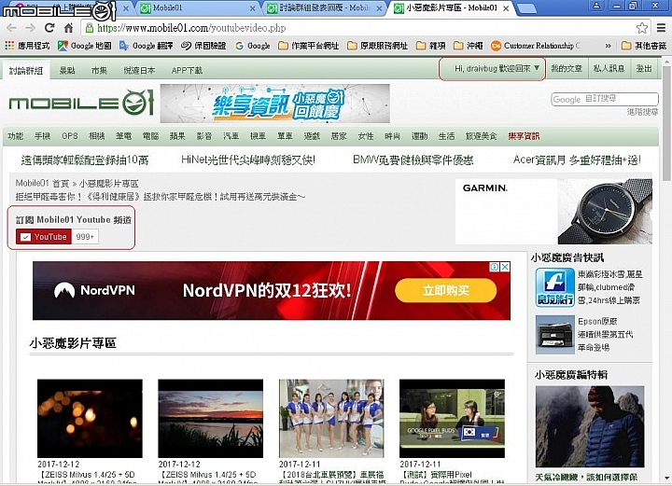Click the browser address bar URL
Viewport: 672px width, 486px height.
(191, 28)
